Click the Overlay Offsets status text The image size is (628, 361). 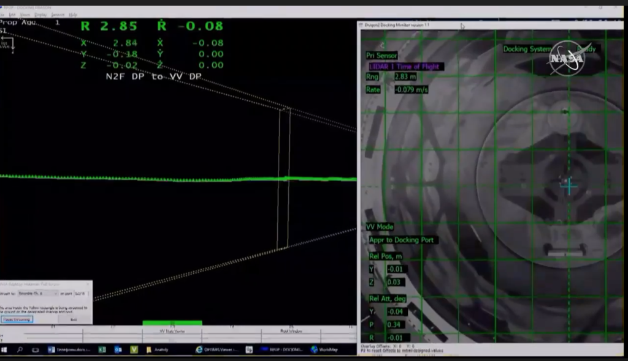[x=388, y=346]
